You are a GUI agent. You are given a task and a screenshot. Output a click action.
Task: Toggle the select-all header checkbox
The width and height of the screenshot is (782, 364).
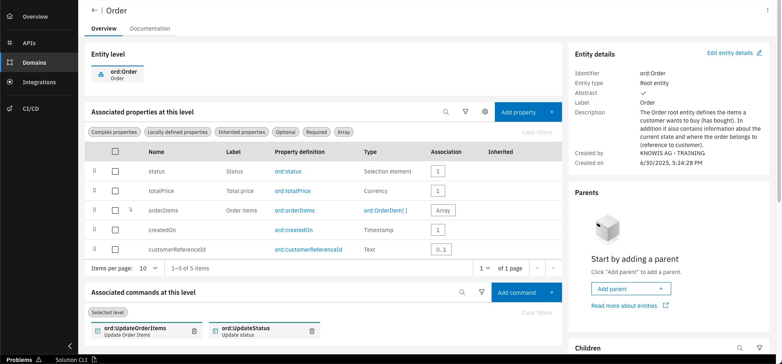pyautogui.click(x=115, y=151)
